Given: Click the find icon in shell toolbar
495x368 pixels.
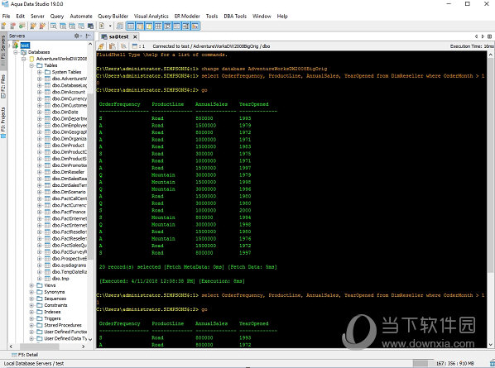Looking at the screenshot, I should click(123, 46).
